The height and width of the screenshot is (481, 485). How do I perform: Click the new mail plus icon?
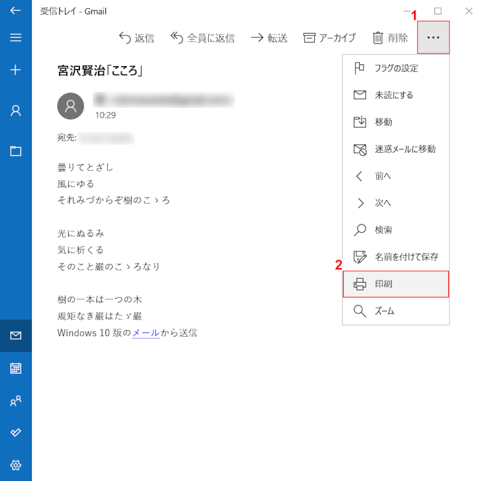pos(16,70)
